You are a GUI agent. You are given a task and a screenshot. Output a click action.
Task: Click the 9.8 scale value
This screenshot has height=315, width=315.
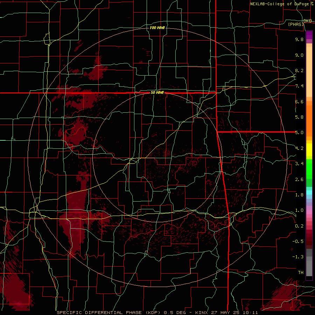click(299, 40)
